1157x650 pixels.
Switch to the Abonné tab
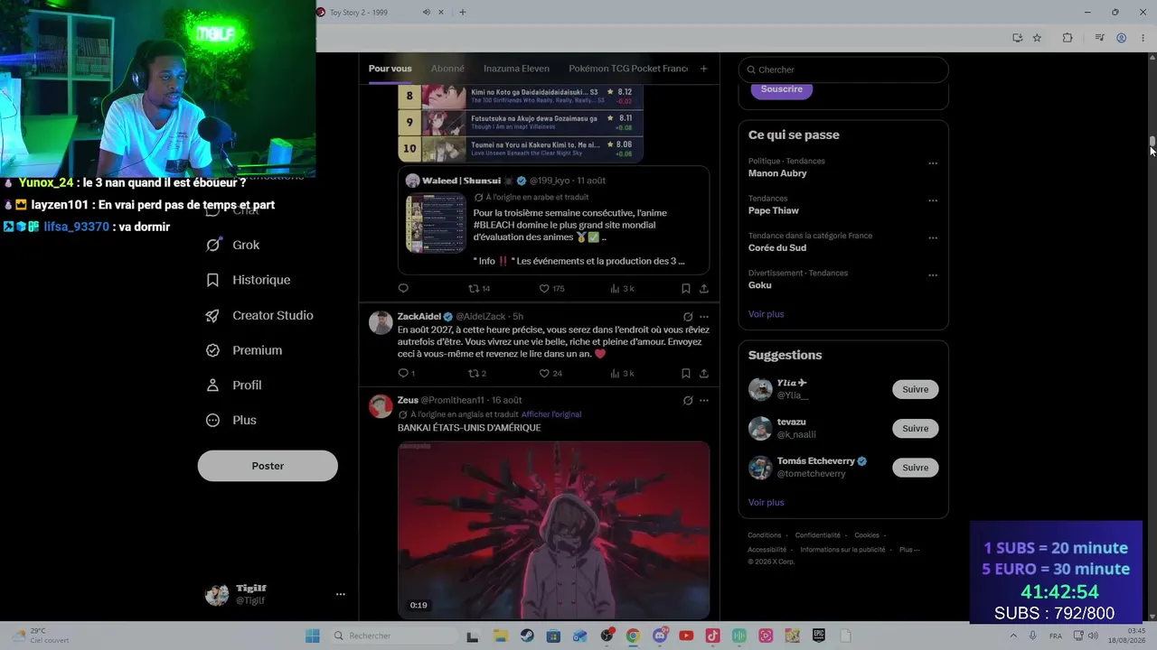point(447,69)
